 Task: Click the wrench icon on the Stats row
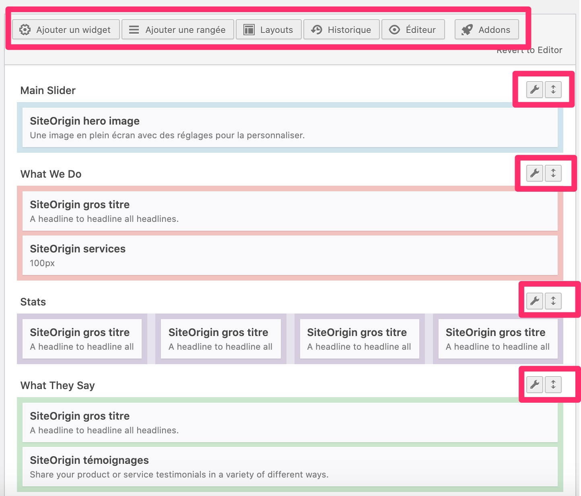[534, 301]
